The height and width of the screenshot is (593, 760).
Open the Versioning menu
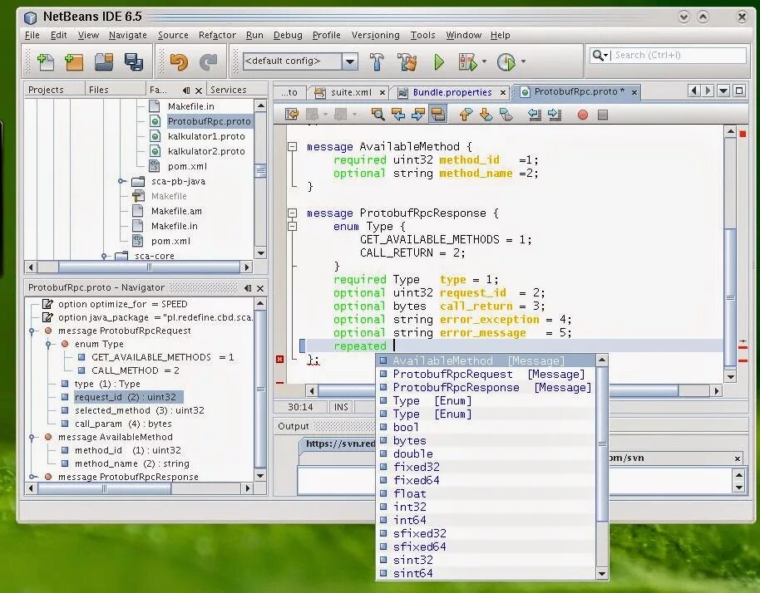pyautogui.click(x=376, y=36)
